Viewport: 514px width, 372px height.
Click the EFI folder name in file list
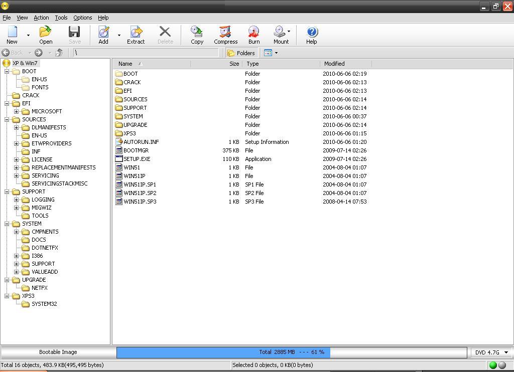click(128, 91)
